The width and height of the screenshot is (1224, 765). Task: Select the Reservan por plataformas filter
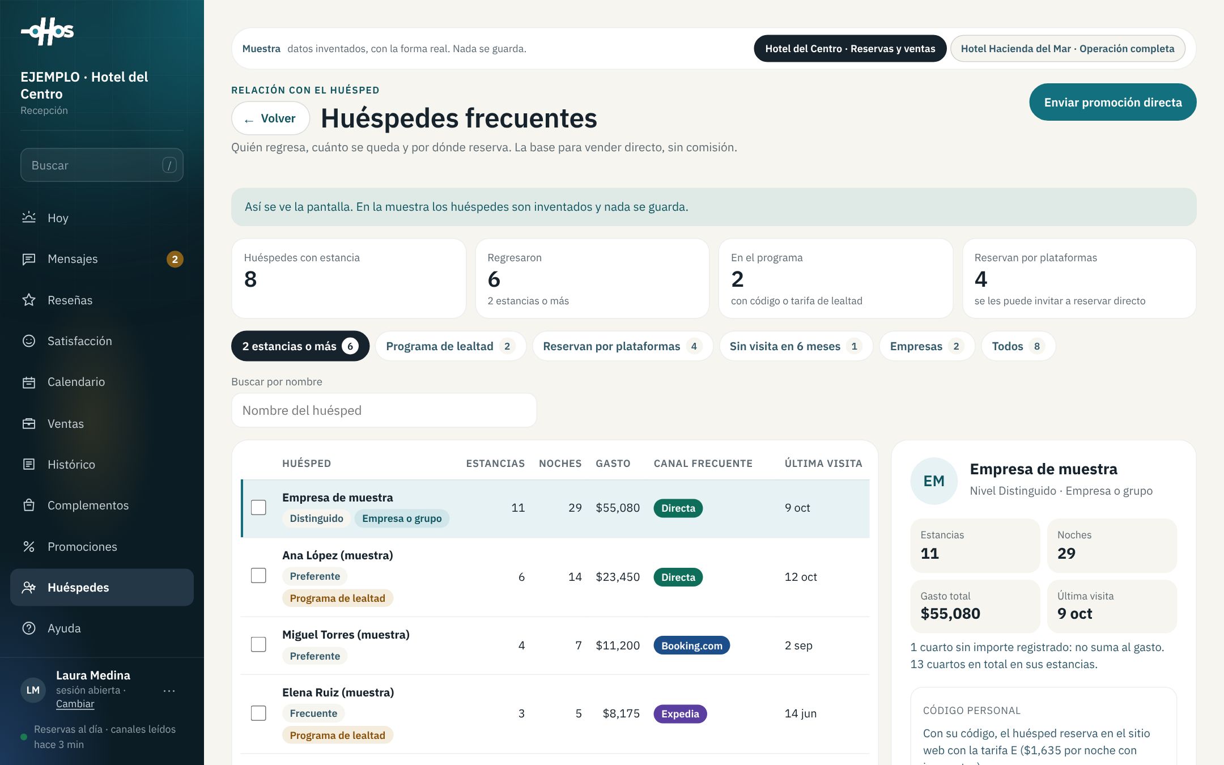click(x=622, y=346)
